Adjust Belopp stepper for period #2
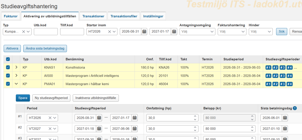 (x=252, y=129)
